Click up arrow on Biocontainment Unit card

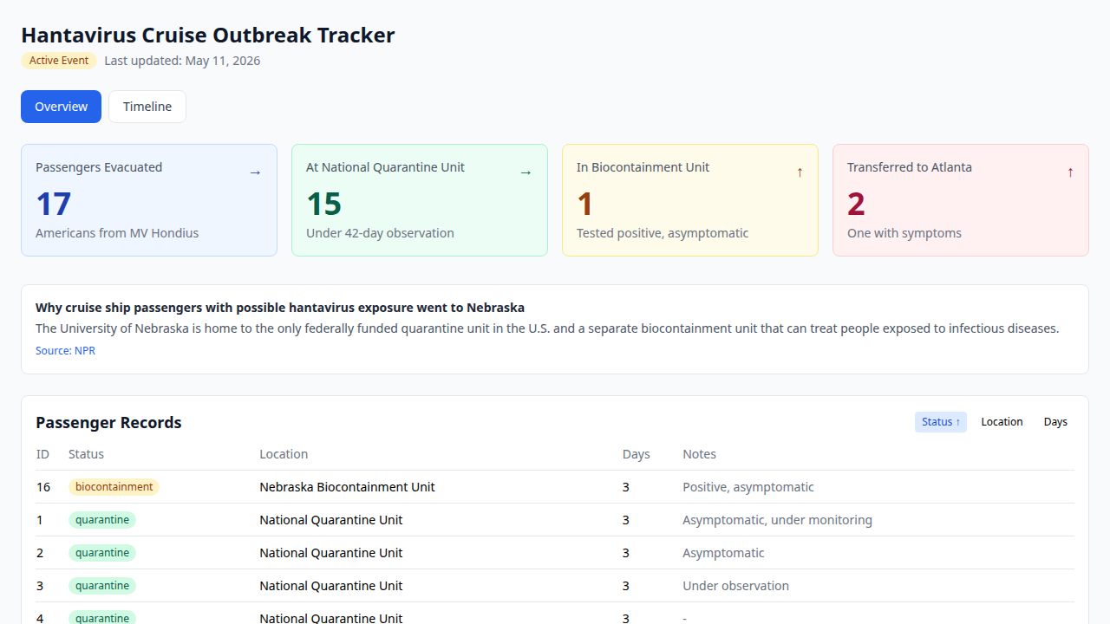[x=800, y=172]
